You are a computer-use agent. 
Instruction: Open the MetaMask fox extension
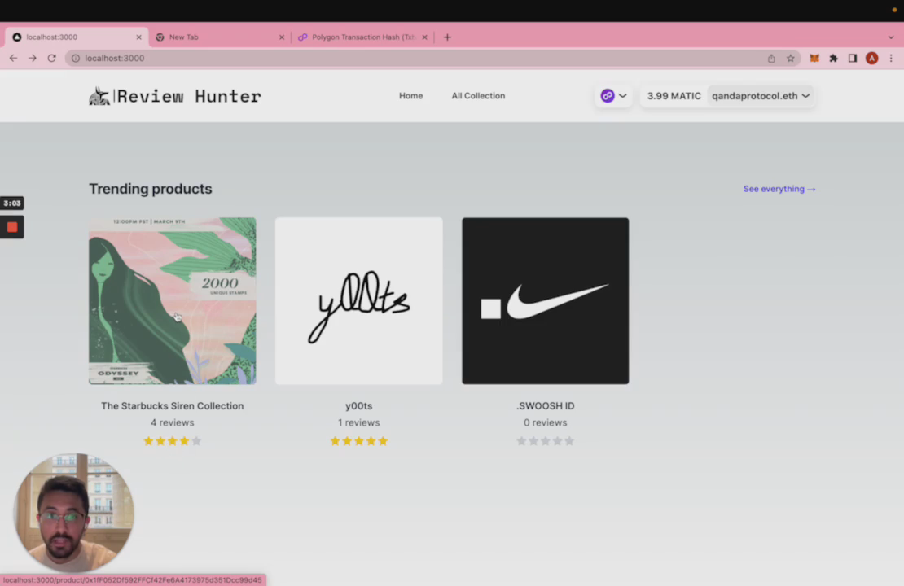point(814,59)
